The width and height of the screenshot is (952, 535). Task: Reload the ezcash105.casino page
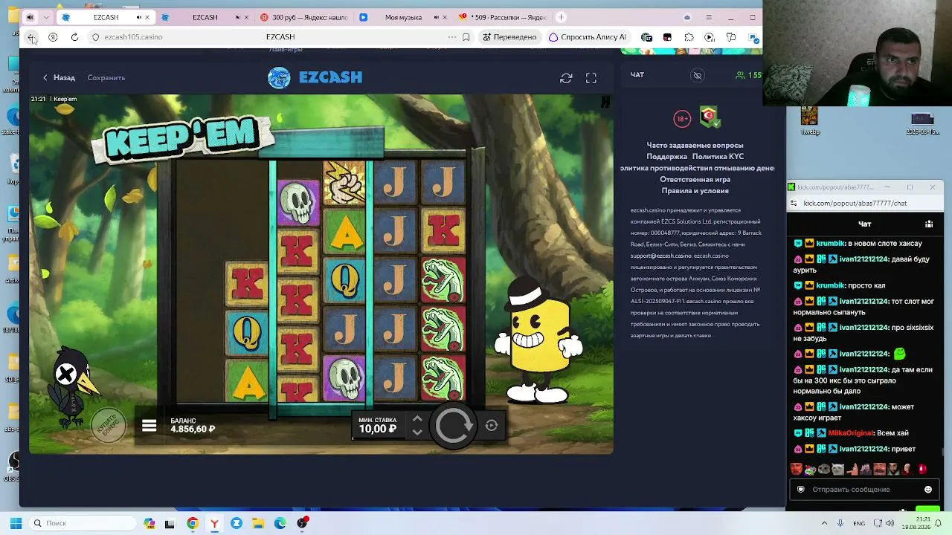click(x=74, y=37)
